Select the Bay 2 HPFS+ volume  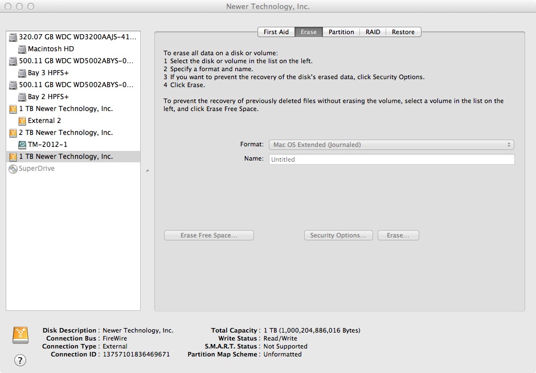coord(73,97)
